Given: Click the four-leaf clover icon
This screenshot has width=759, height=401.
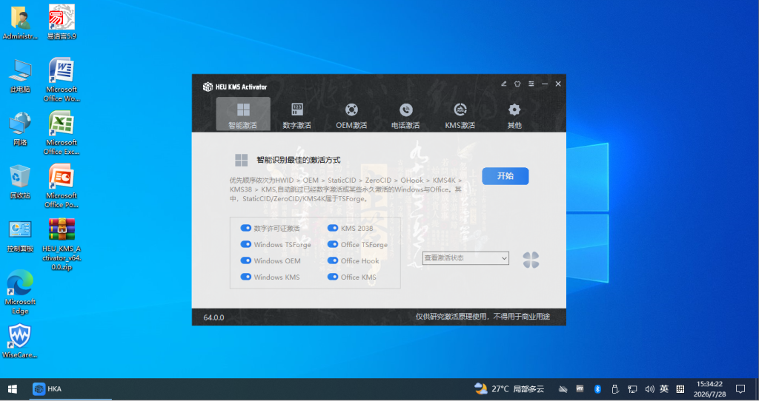Looking at the screenshot, I should pyautogui.click(x=531, y=260).
